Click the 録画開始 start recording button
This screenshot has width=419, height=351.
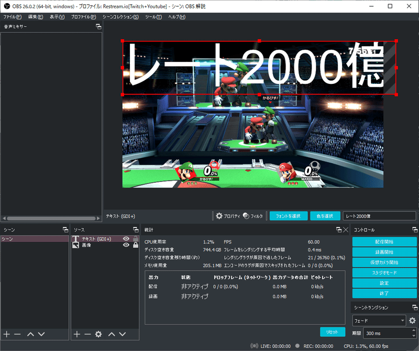coord(384,252)
